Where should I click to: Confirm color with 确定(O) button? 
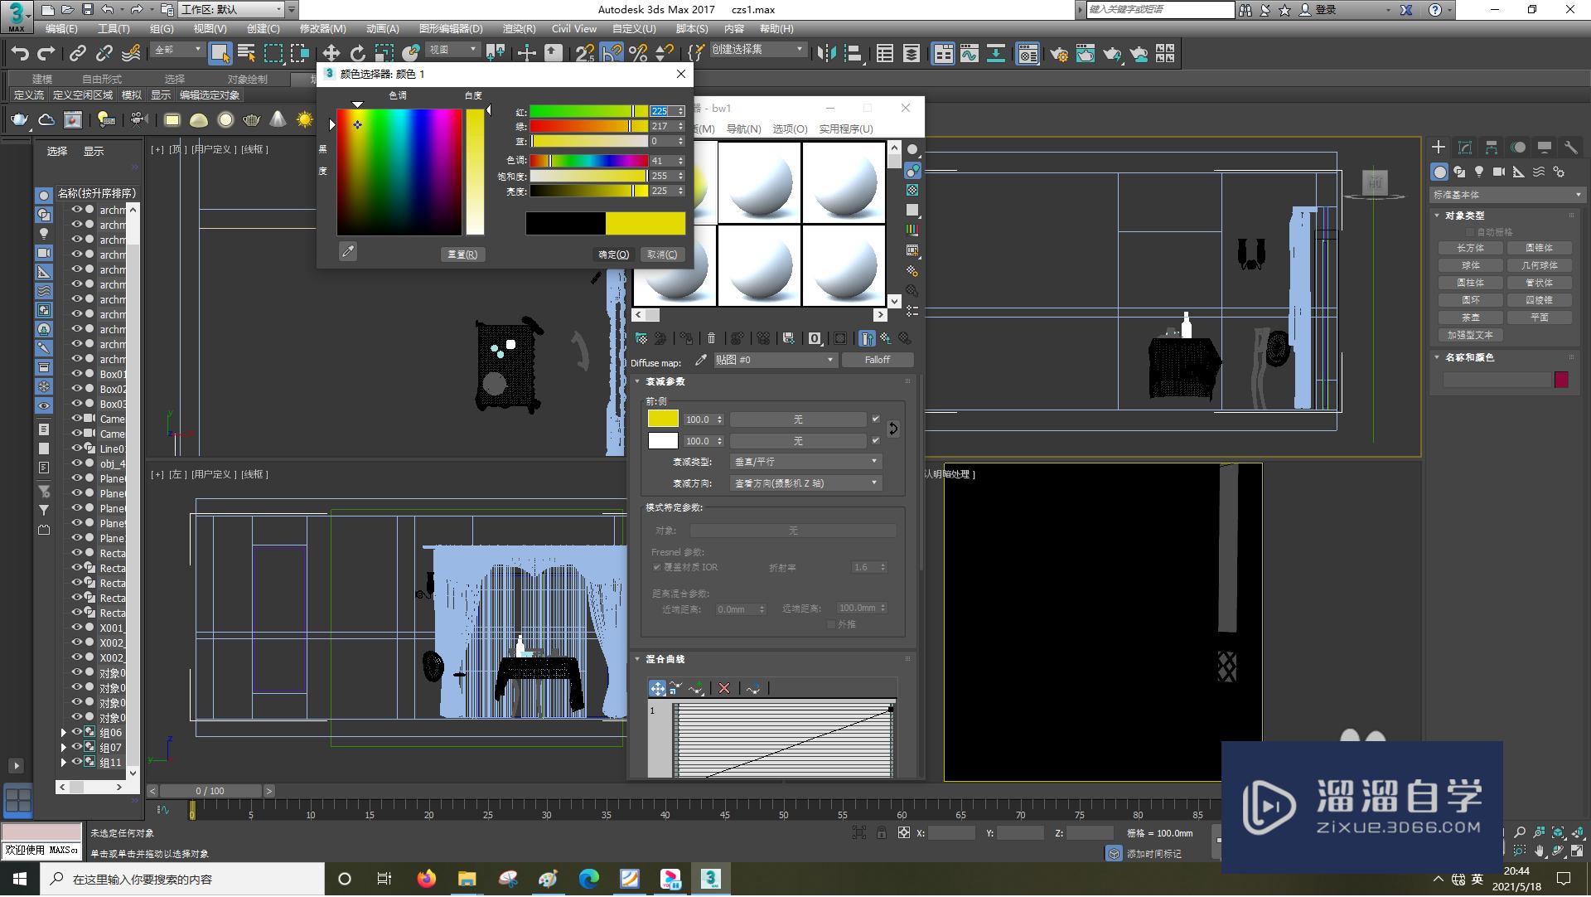tap(614, 255)
